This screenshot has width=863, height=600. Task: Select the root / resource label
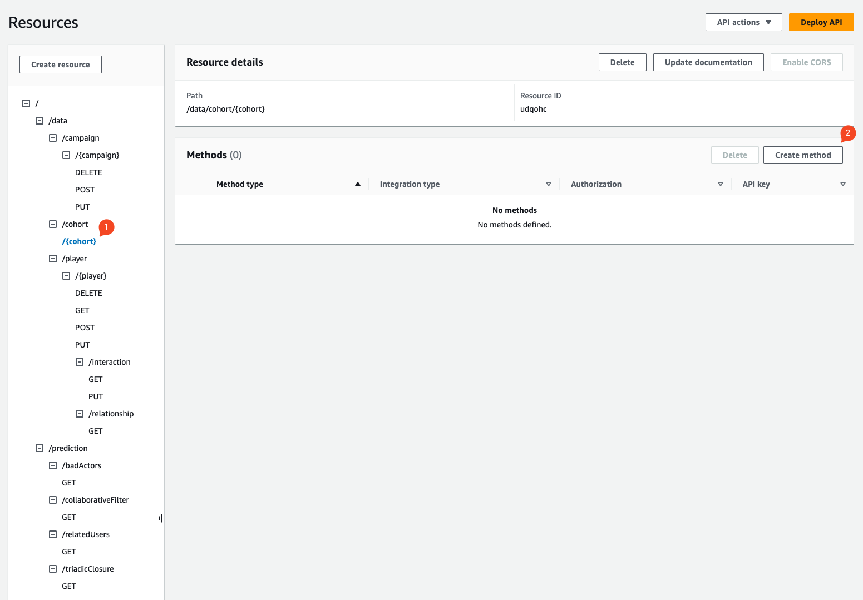point(37,103)
